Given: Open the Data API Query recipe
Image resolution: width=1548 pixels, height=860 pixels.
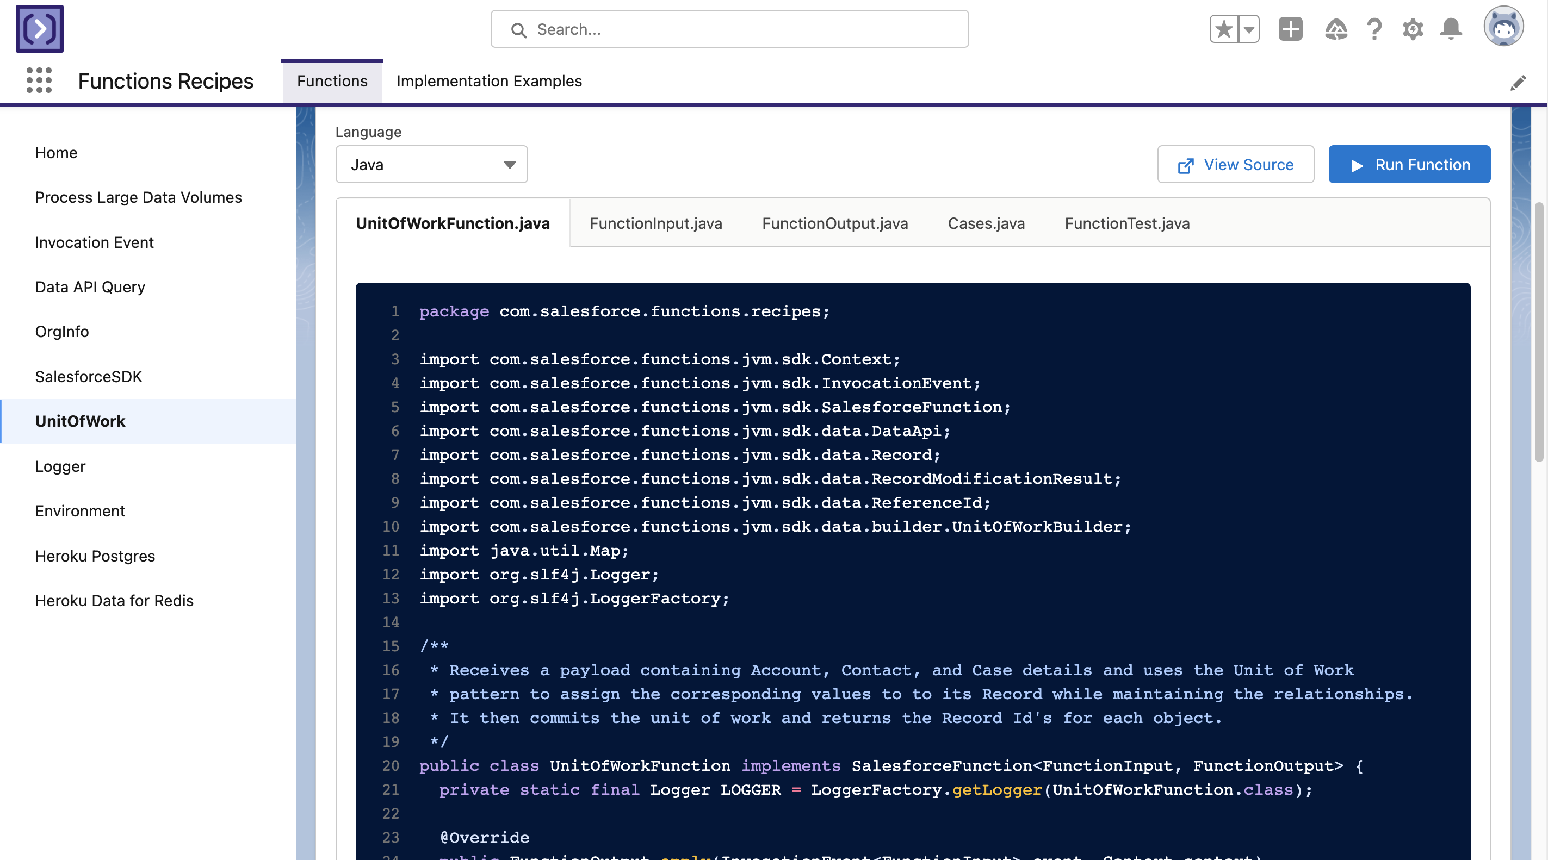Looking at the screenshot, I should pos(148,287).
